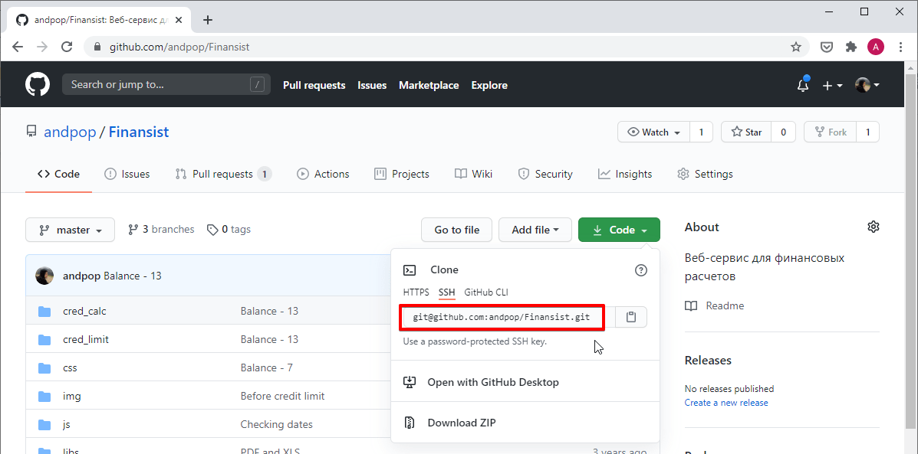Screen dimensions: 918x454
Task: Click the css folder icon
Action: pos(44,368)
